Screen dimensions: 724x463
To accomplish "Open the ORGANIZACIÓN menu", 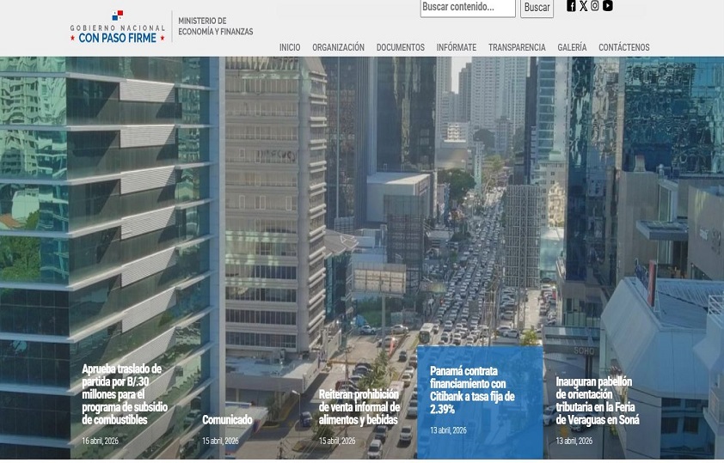I will (338, 48).
